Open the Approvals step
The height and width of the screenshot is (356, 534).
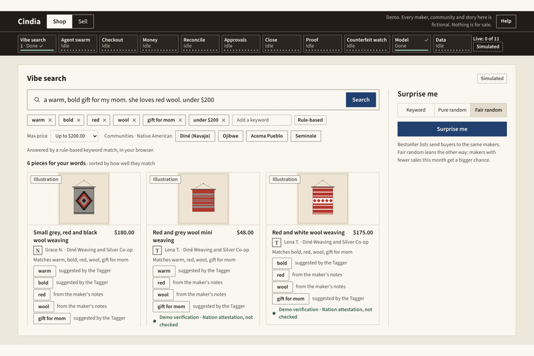240,43
